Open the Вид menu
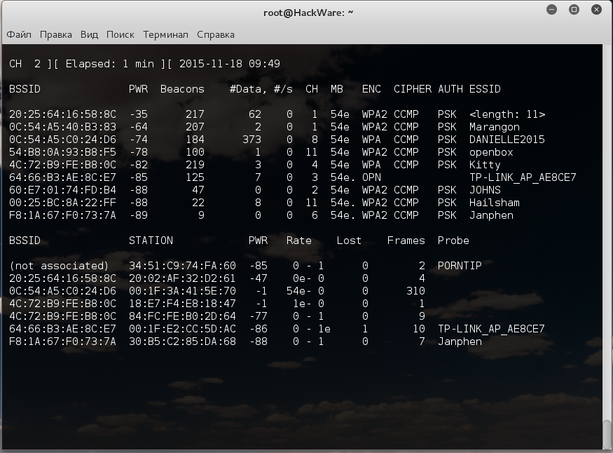Image resolution: width=613 pixels, height=453 pixels. pos(89,34)
